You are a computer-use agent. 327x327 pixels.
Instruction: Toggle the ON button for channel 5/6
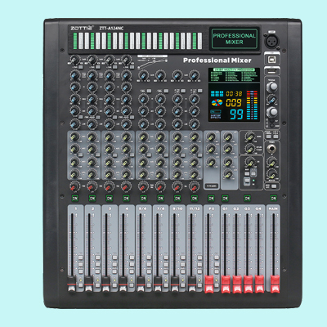pyautogui.click(x=143, y=198)
